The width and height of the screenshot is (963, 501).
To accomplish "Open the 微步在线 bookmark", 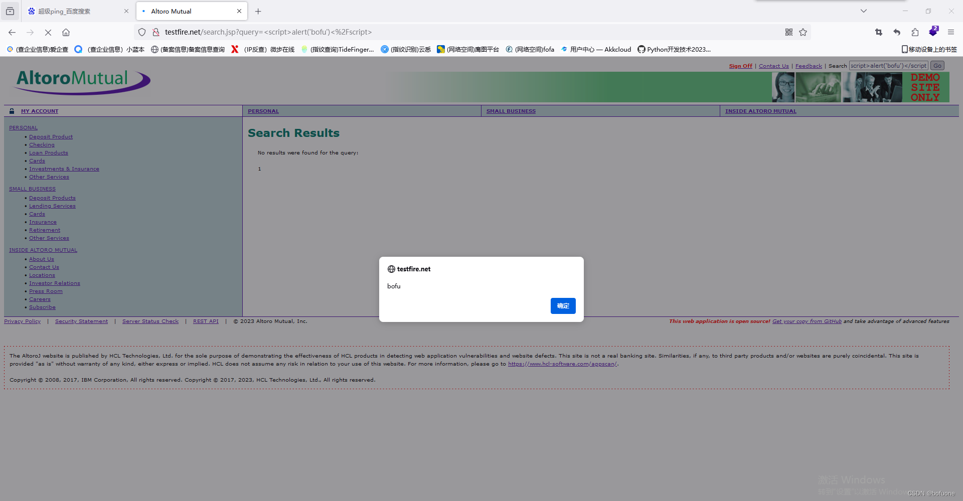I will (263, 49).
